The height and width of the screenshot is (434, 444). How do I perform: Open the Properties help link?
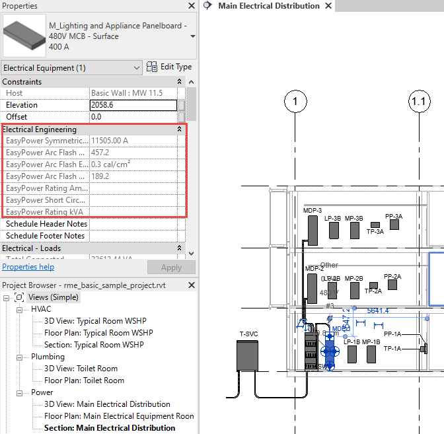point(28,267)
